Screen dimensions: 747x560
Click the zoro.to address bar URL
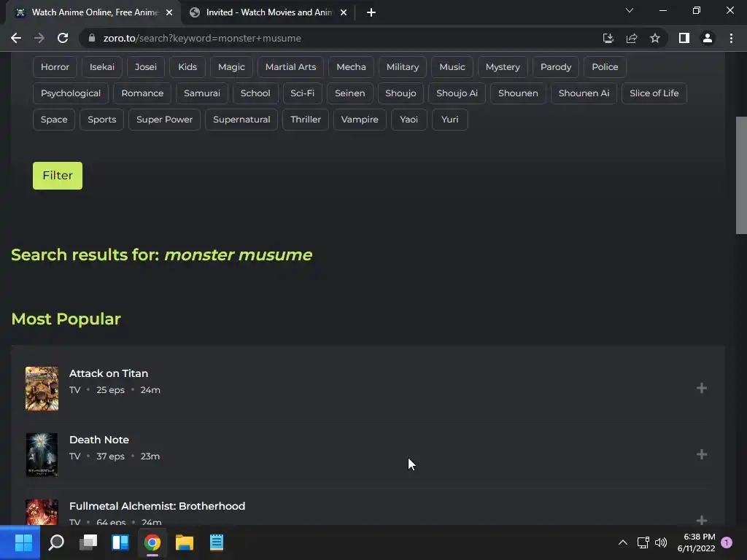[202, 38]
